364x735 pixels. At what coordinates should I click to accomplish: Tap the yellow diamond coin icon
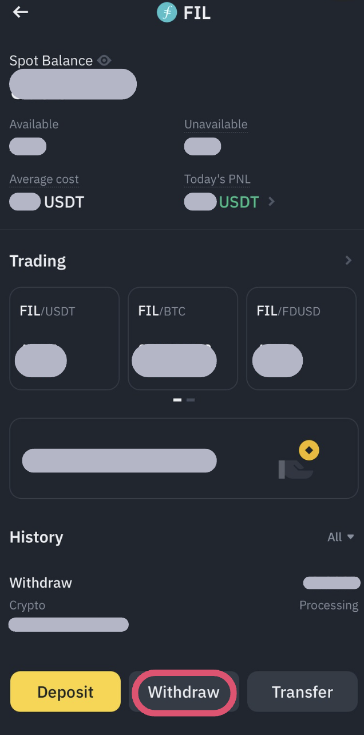coord(309,450)
